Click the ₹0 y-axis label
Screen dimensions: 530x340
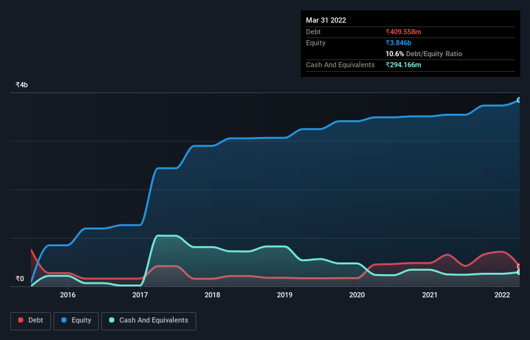coord(19,279)
